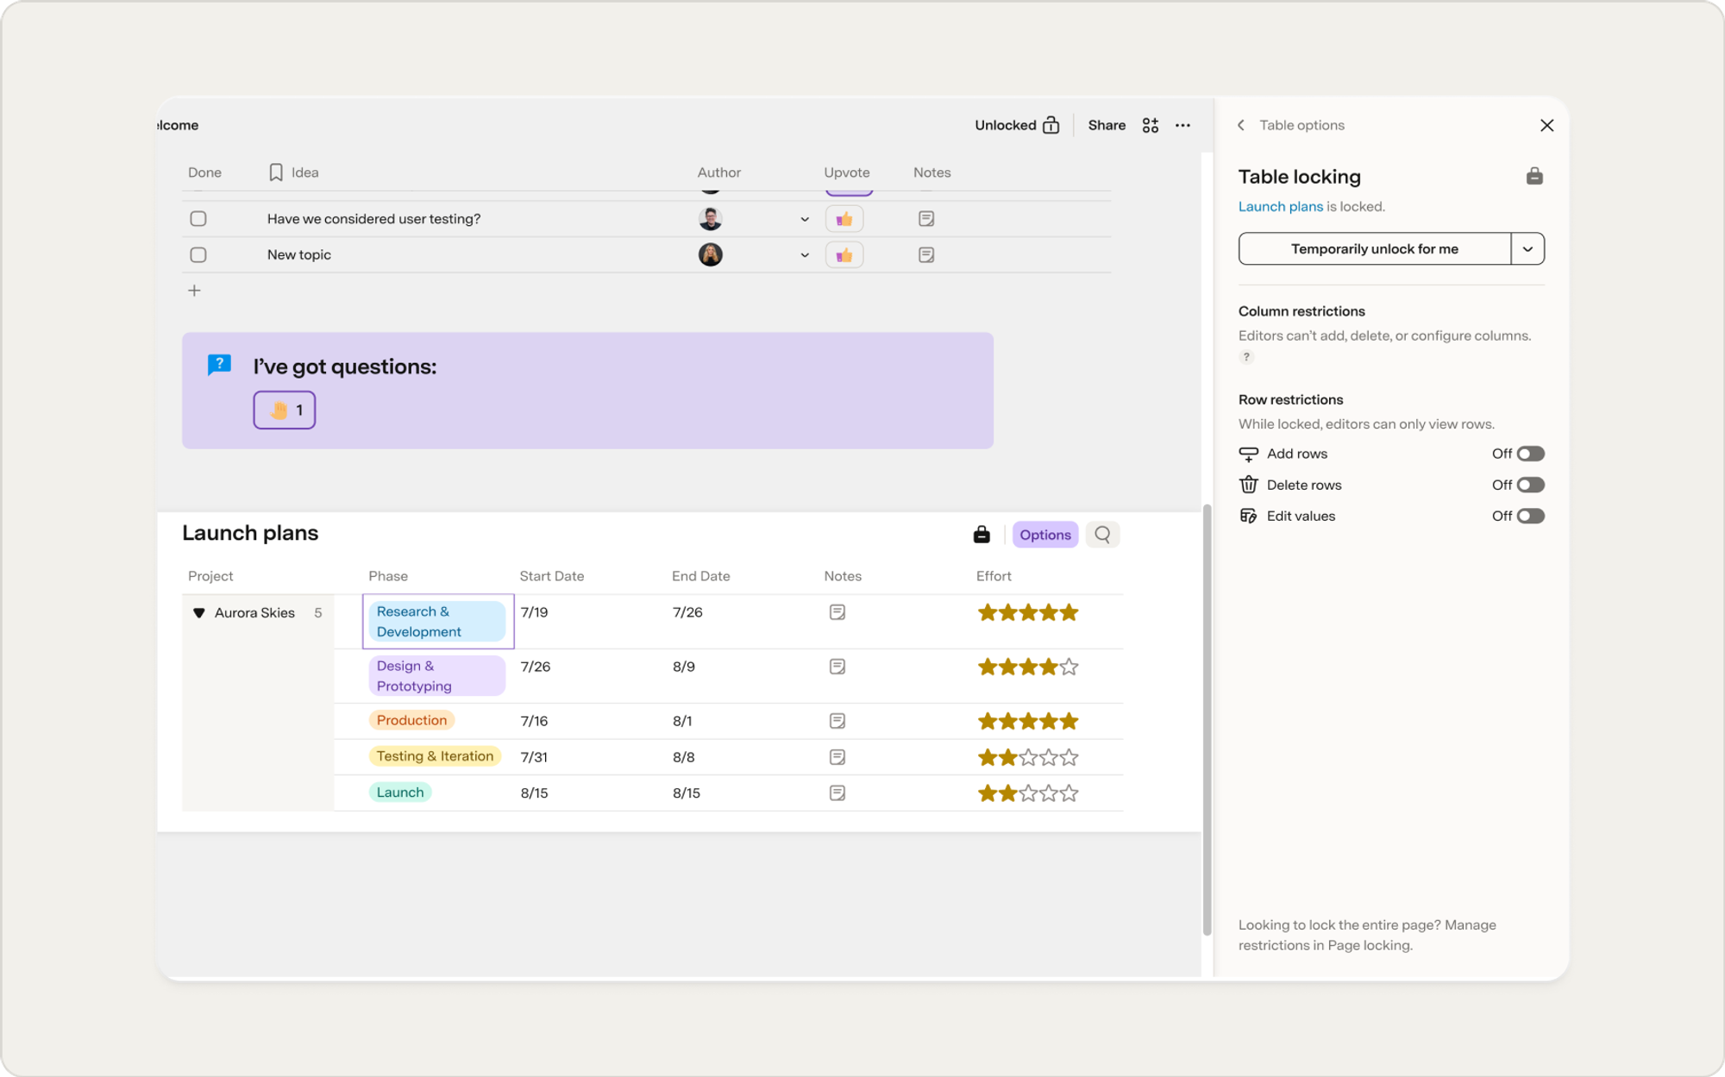The image size is (1725, 1077).
Task: Click the lock icon next to Unlocked
Action: point(1051,125)
